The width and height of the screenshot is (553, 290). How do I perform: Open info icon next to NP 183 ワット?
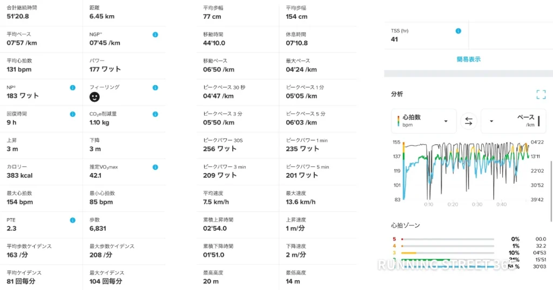pyautogui.click(x=73, y=88)
